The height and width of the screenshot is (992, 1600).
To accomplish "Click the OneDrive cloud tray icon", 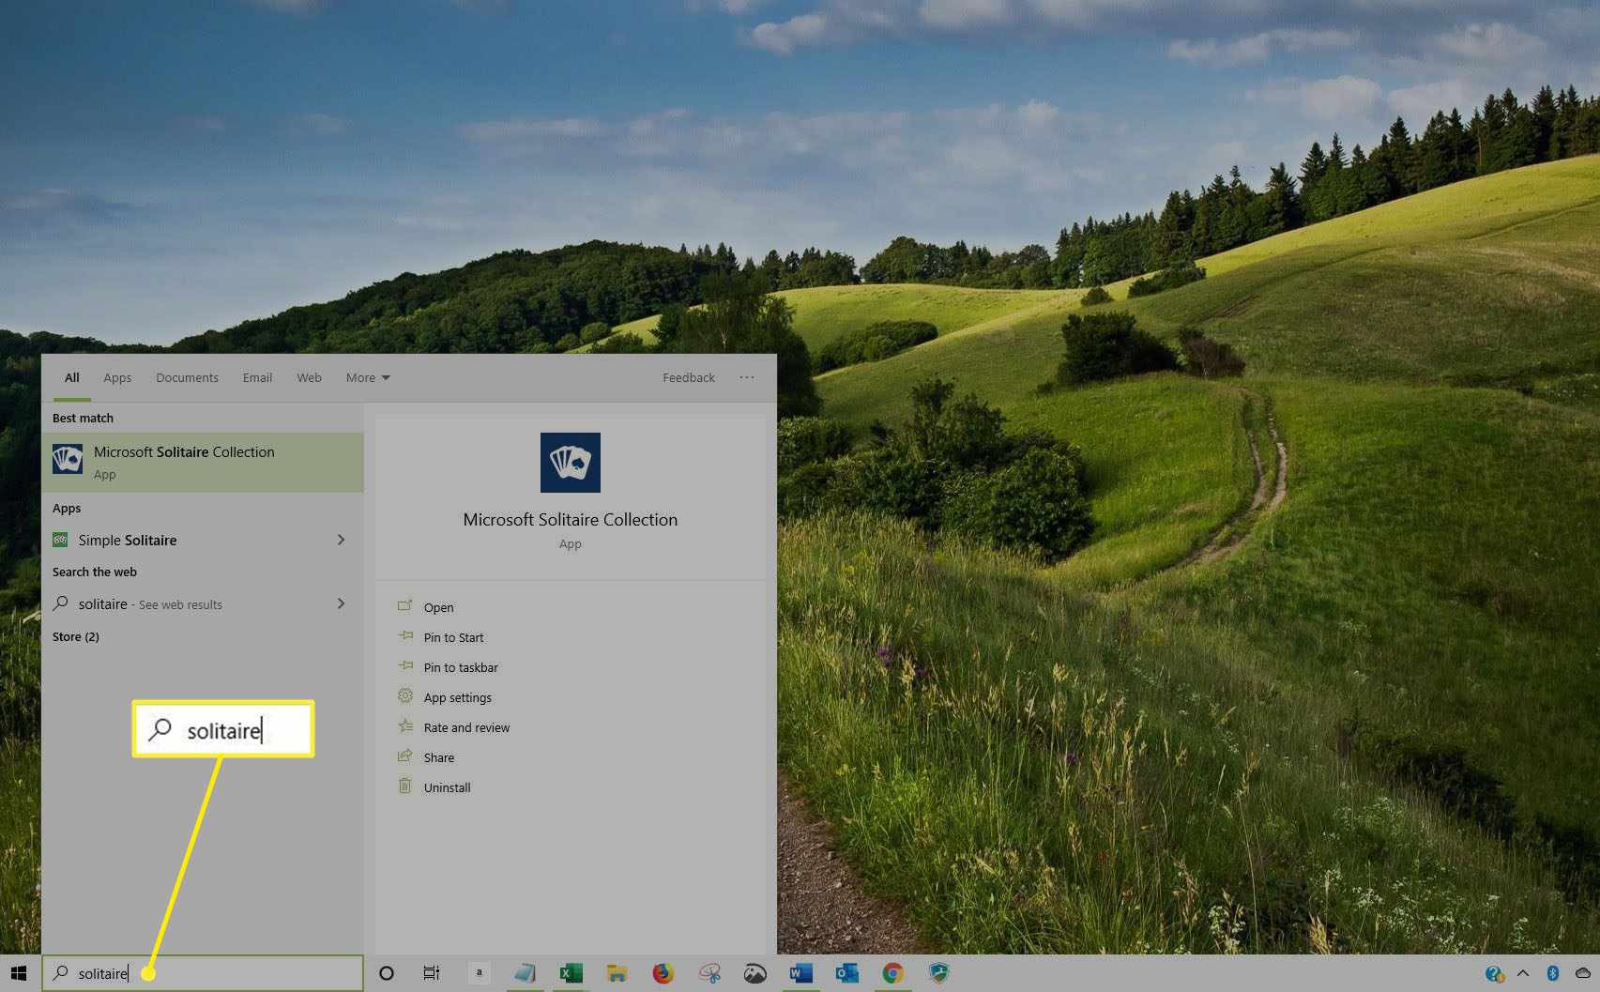I will pyautogui.click(x=1583, y=973).
